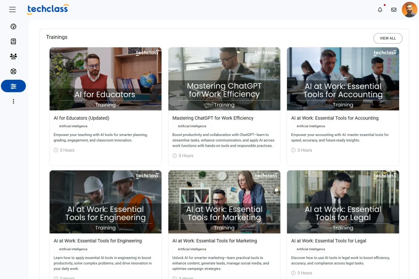The image size is (419, 279).
Task: Open the notifications bell icon
Action: tap(380, 10)
